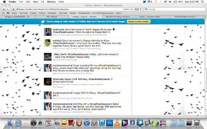Open the Go menu
Screen dimensions: 207x129
42,2
